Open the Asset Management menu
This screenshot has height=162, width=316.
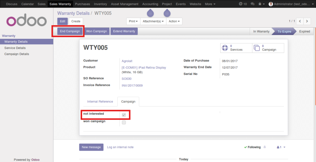(x=125, y=4)
